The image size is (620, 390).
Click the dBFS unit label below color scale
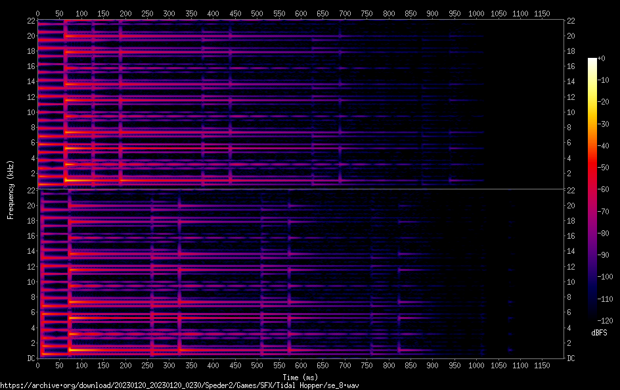click(x=599, y=333)
